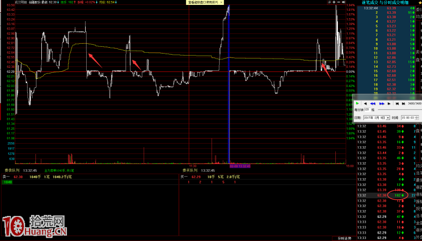Jump to the end of the replay
Viewport: 422px width, 241px height.
(403, 103)
